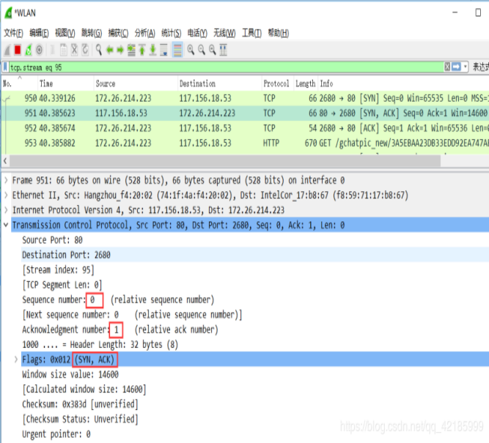This screenshot has width=489, height=443.
Task: Open display filter history dropdown
Action: pyautogui.click(x=465, y=67)
